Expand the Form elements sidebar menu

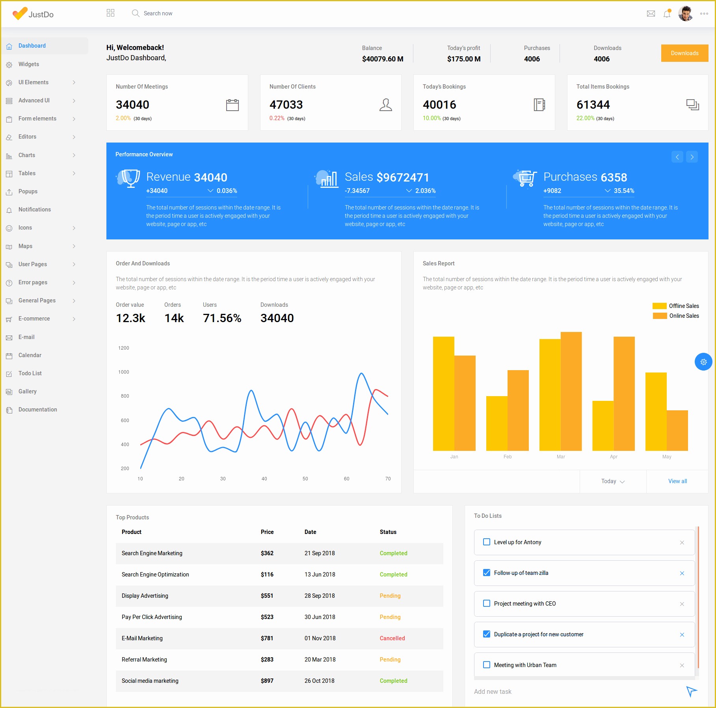[44, 119]
